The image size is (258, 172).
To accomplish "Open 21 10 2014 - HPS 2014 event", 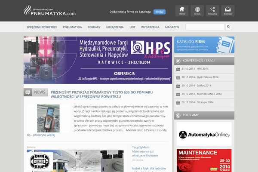I will pos(195,69).
